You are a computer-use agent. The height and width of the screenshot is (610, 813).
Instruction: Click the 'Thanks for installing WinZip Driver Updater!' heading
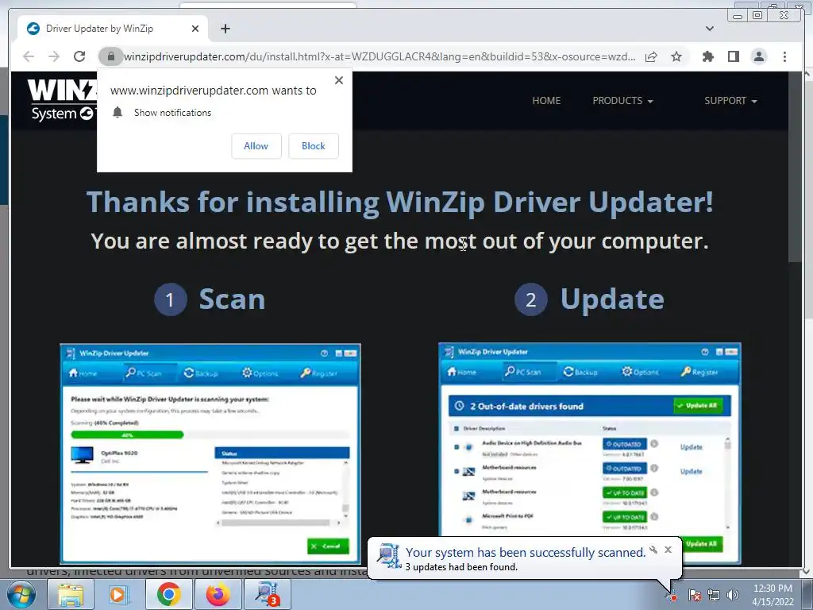pyautogui.click(x=400, y=202)
